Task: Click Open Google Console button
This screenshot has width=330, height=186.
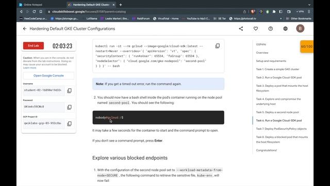Action: 48,75
